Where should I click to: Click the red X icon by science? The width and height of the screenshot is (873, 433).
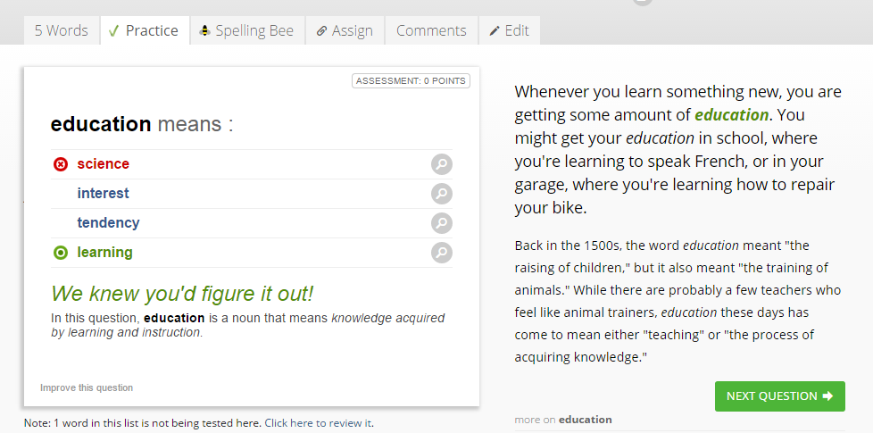[61, 164]
